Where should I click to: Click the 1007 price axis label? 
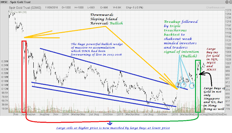point(228,63)
